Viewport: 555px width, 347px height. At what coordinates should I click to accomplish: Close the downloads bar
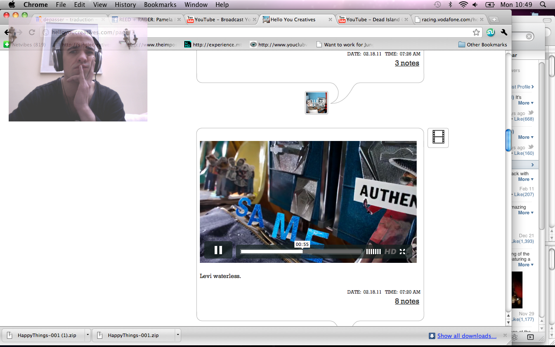click(505, 335)
